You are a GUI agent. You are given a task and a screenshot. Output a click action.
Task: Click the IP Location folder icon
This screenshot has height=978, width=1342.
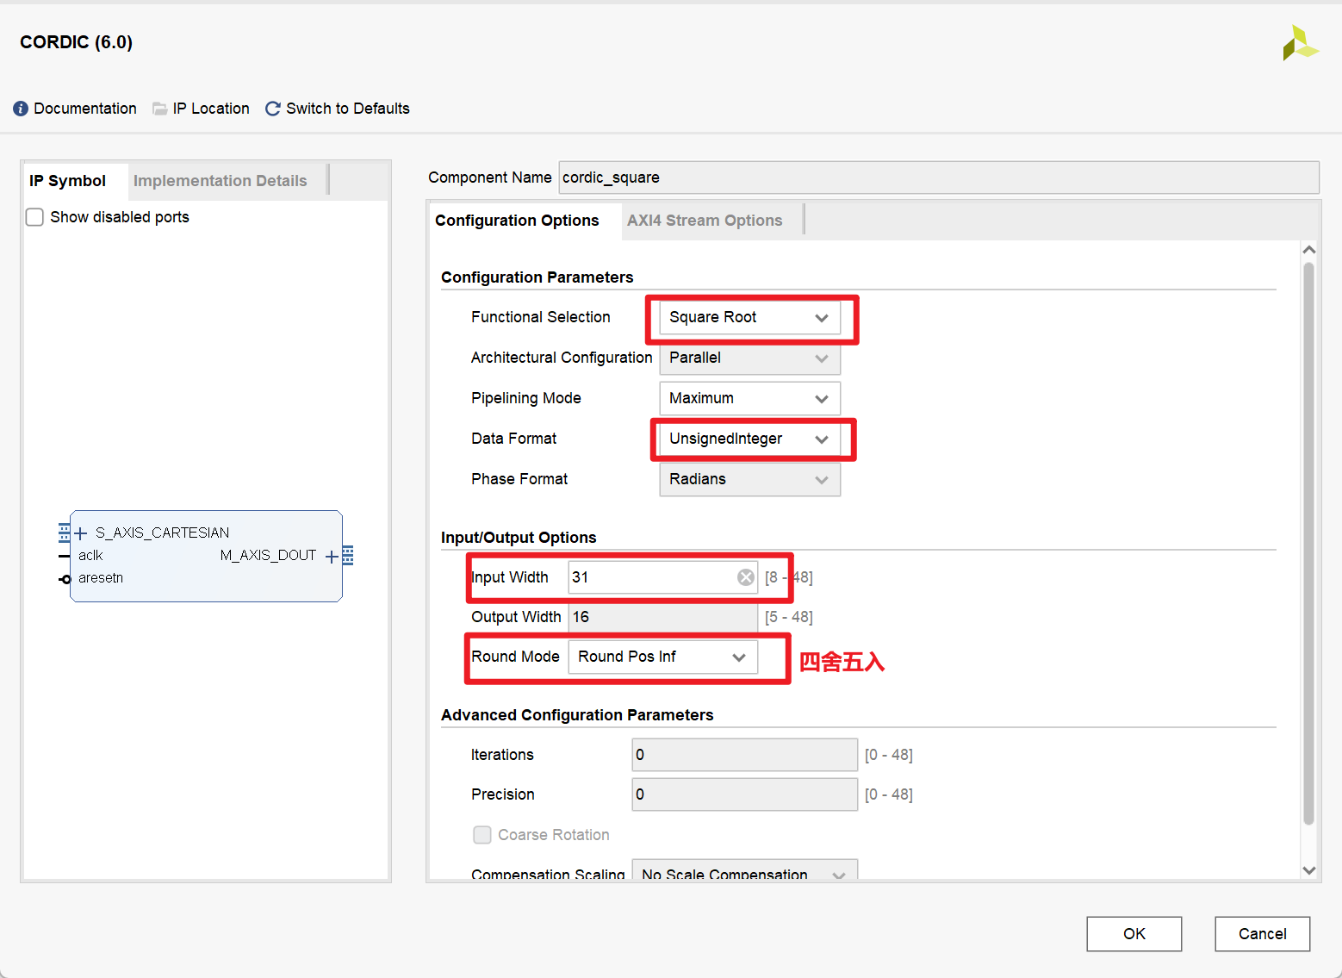160,109
